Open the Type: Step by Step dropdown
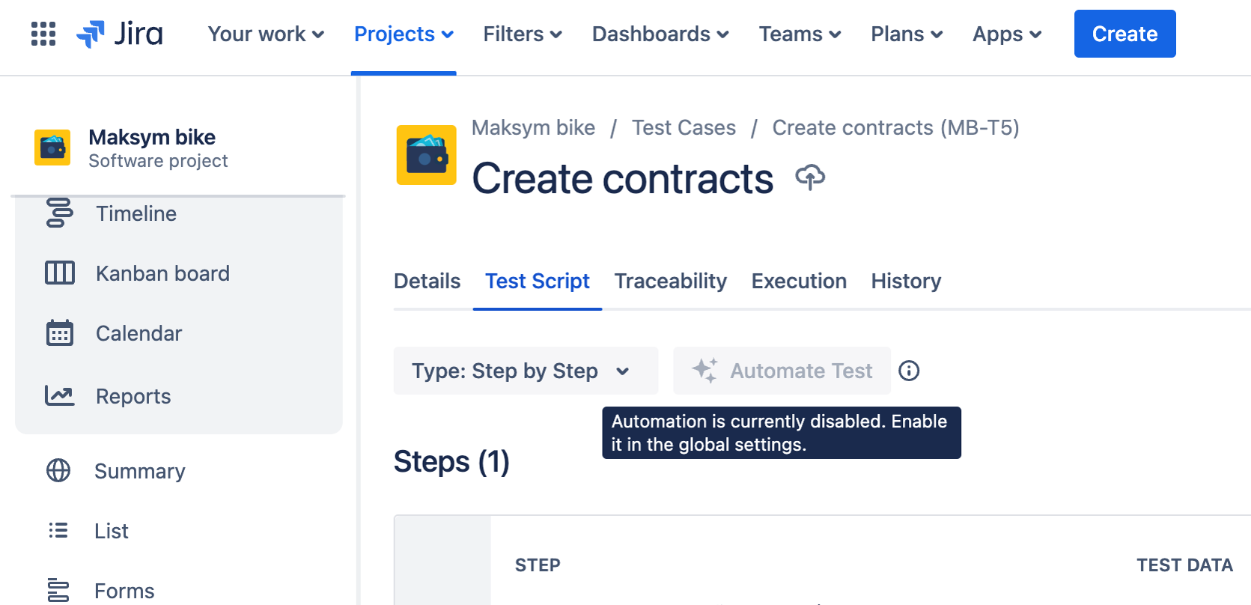 pyautogui.click(x=525, y=371)
